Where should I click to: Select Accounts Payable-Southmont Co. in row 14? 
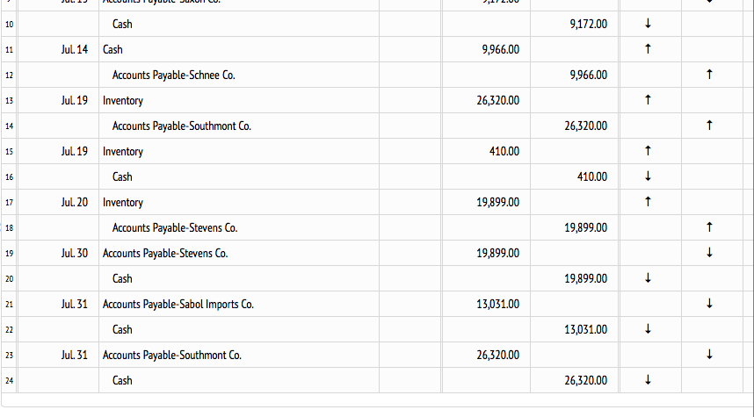coord(182,126)
